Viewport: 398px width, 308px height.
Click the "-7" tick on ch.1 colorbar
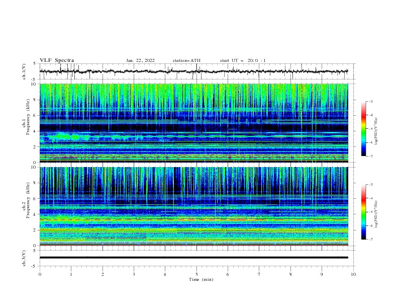(x=370, y=156)
